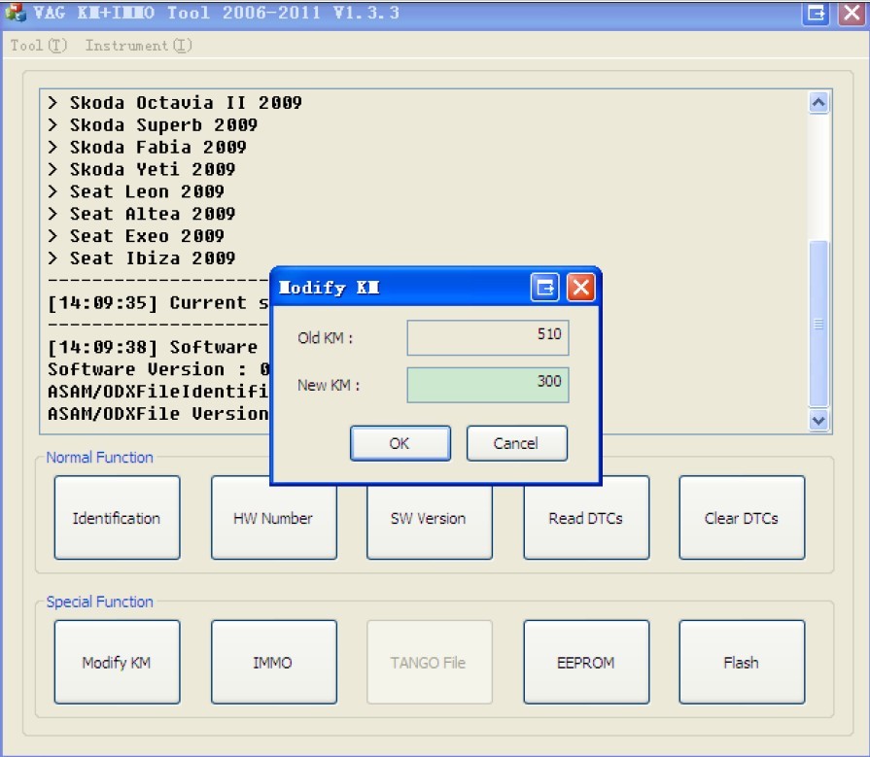The image size is (870, 757).
Task: Select the Skoda Octavia II 2009 log line
Action: pos(175,103)
